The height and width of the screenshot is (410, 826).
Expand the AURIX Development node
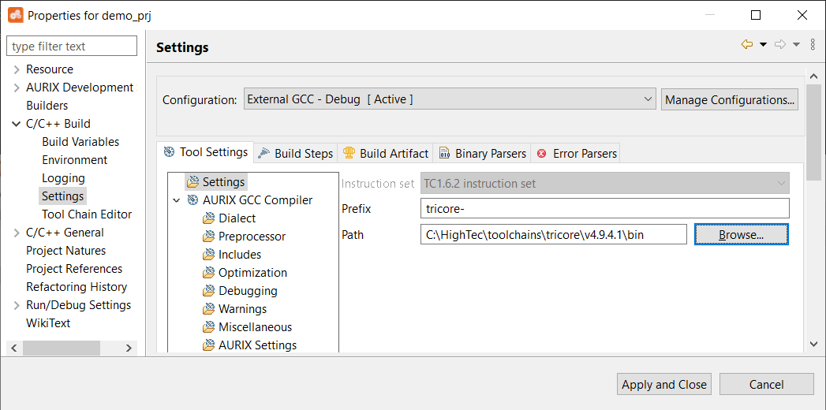point(17,88)
